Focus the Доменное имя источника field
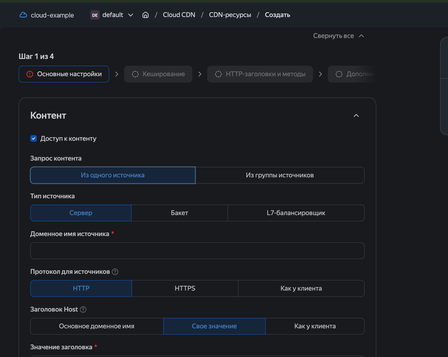 (197, 251)
